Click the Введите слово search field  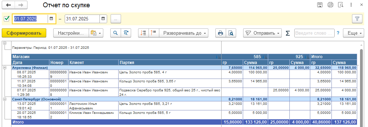click(314, 33)
